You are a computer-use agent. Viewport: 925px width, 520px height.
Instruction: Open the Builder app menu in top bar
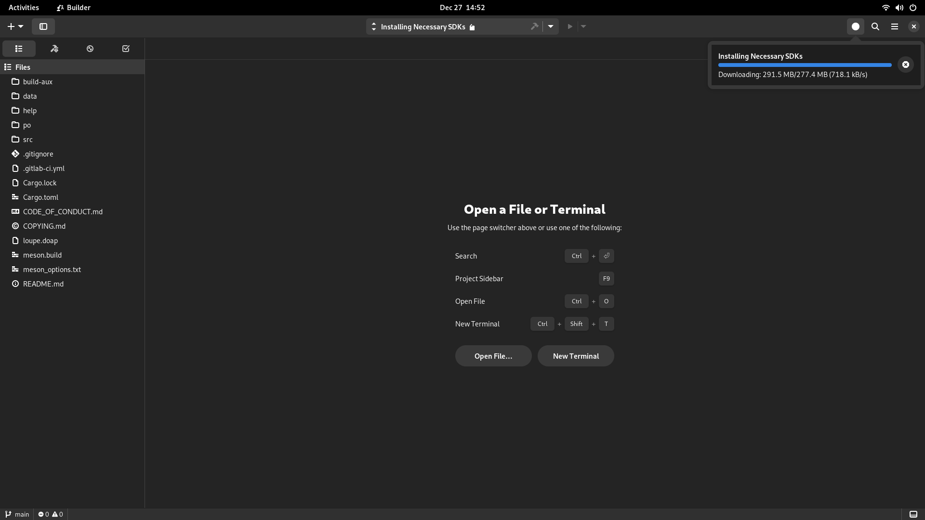[x=73, y=8]
